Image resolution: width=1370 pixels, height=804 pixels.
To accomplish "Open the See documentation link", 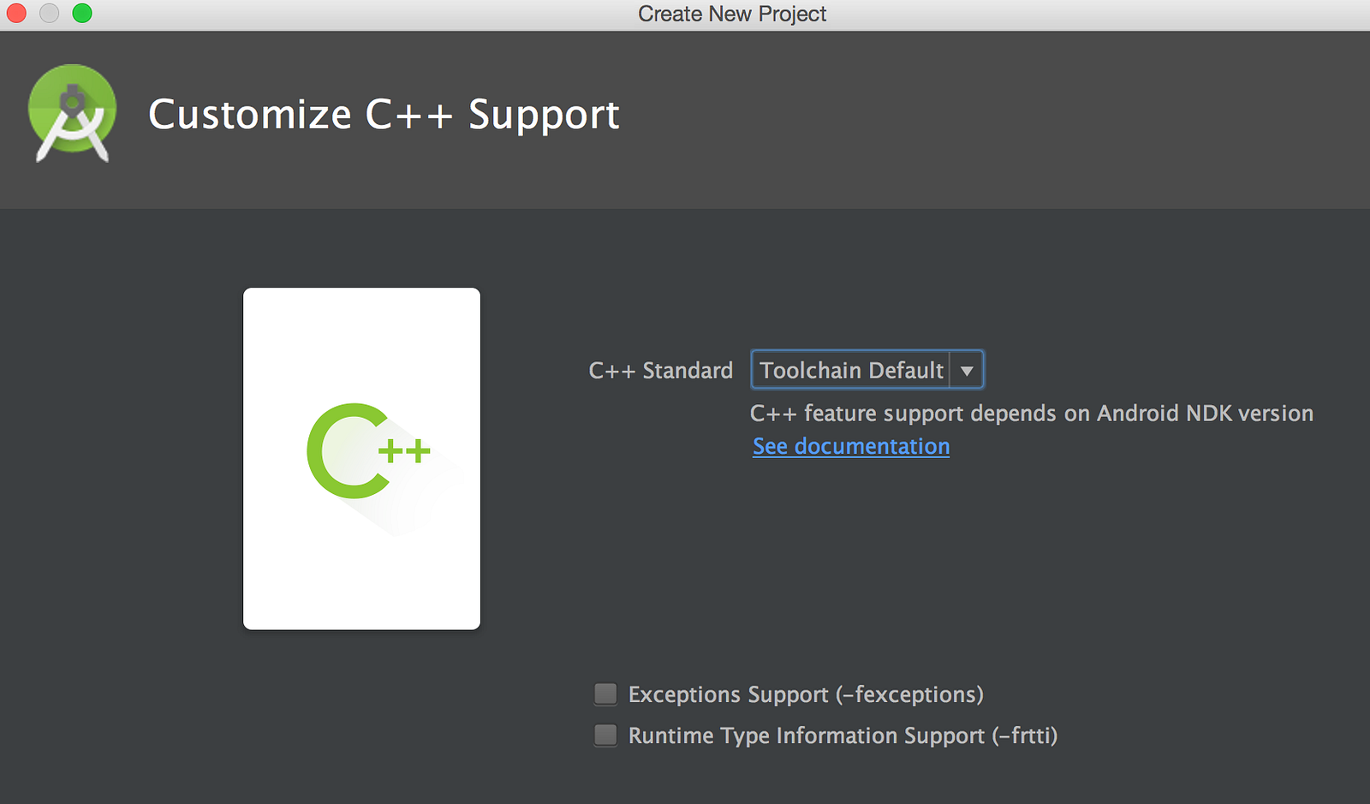I will click(x=851, y=446).
